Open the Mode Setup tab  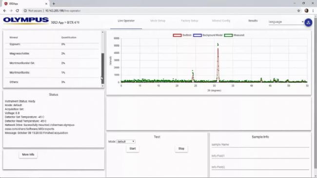coord(158,21)
